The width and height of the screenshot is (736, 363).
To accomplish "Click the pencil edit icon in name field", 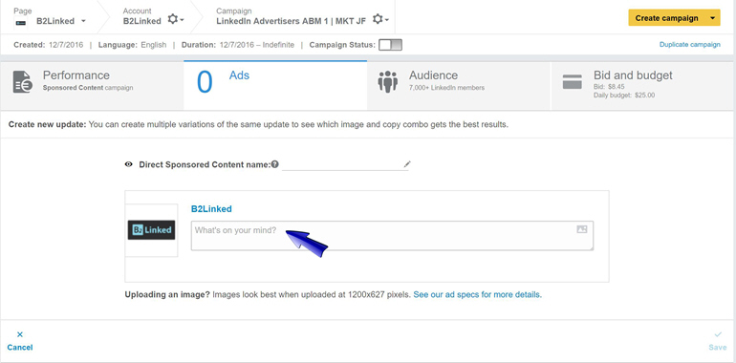I will (x=407, y=164).
